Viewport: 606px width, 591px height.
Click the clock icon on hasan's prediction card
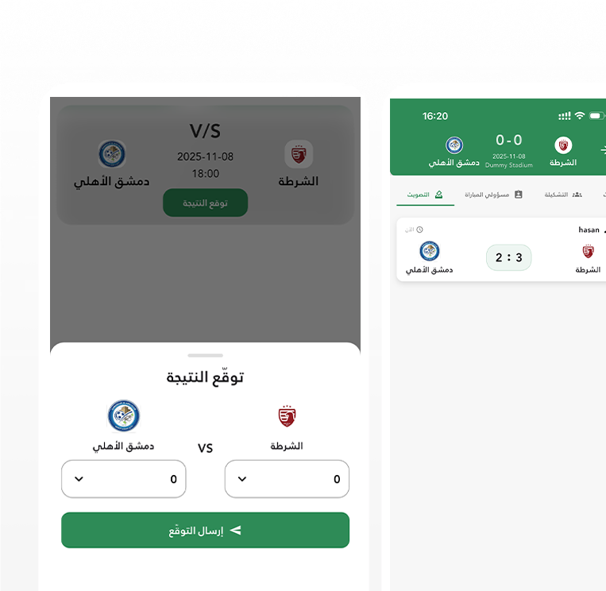point(419,230)
